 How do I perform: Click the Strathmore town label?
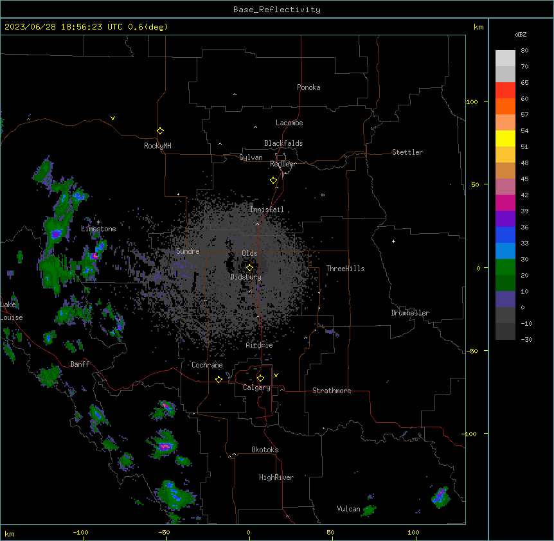pyautogui.click(x=332, y=391)
